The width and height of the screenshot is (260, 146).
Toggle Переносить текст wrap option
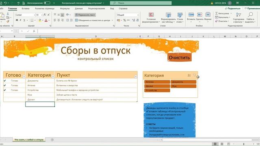pos(85,15)
